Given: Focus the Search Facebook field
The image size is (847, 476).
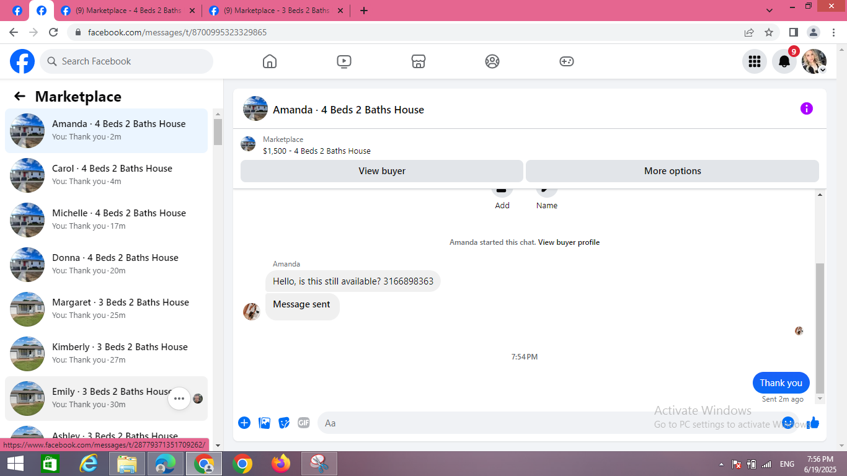Looking at the screenshot, I should [x=126, y=61].
